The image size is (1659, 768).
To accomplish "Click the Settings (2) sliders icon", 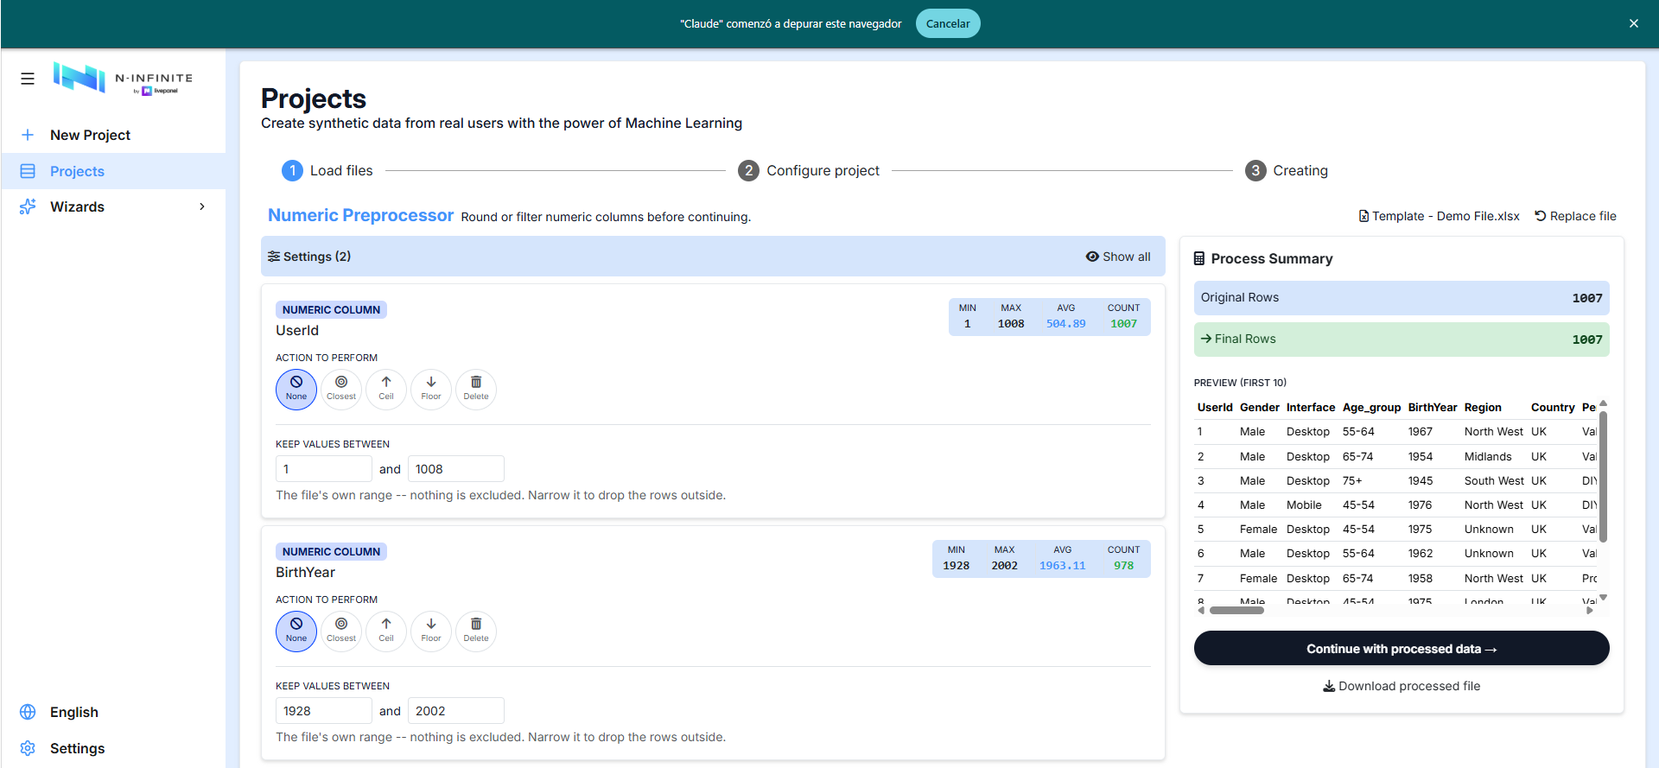I will coord(274,257).
